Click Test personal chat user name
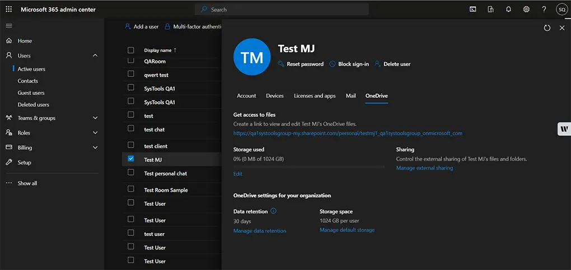571x270 pixels. tap(165, 173)
